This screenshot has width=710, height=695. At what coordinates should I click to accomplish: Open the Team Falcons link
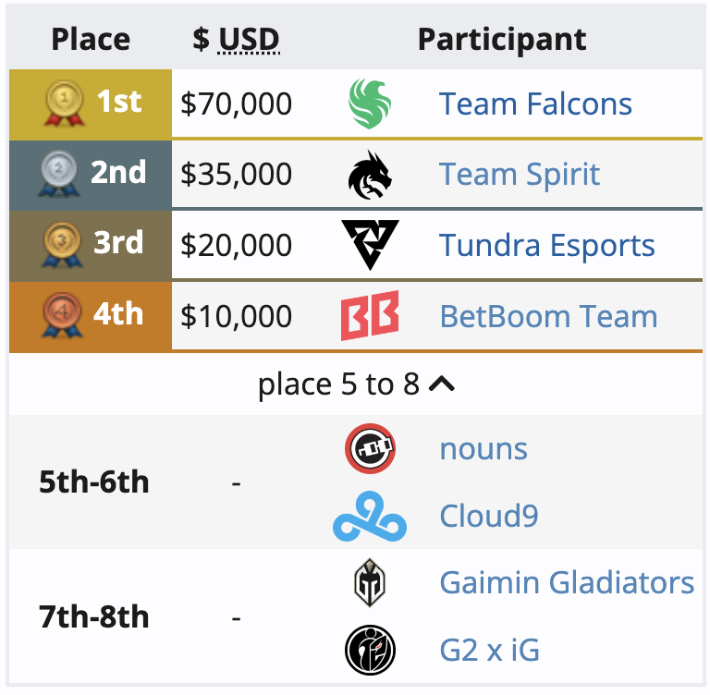(x=535, y=104)
